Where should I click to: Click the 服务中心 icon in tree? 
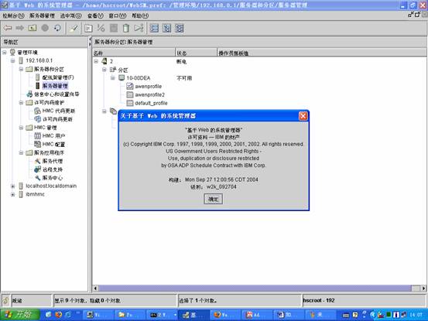pyautogui.click(x=37, y=178)
